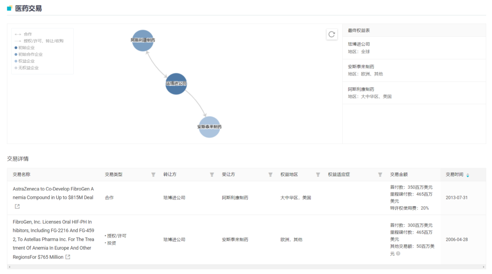This screenshot has width=492, height=274.
Task: Open external link for FibroGen Astellas deal
Action: 68,257
